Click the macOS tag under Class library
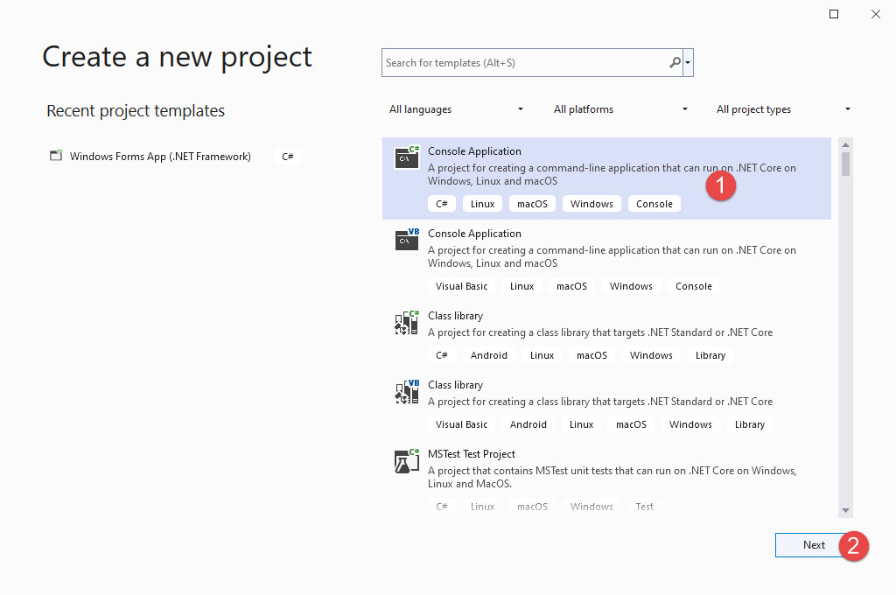The height and width of the screenshot is (595, 896). tap(591, 354)
